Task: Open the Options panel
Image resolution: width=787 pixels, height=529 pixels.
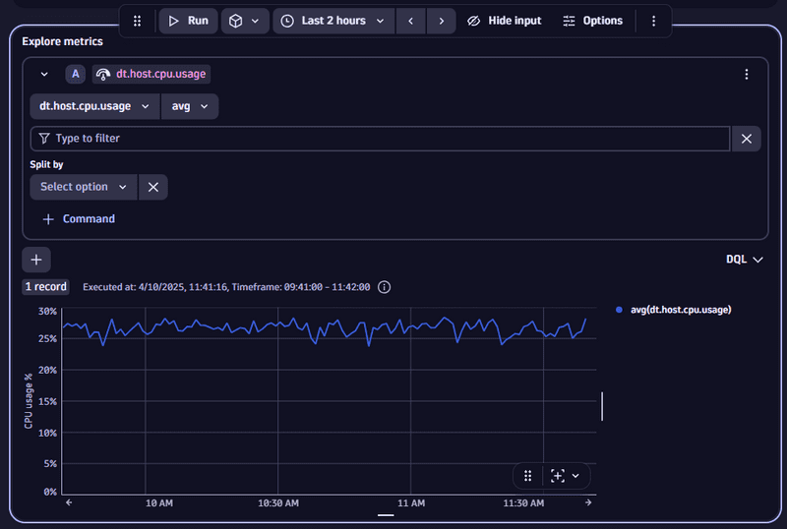Action: (x=593, y=21)
